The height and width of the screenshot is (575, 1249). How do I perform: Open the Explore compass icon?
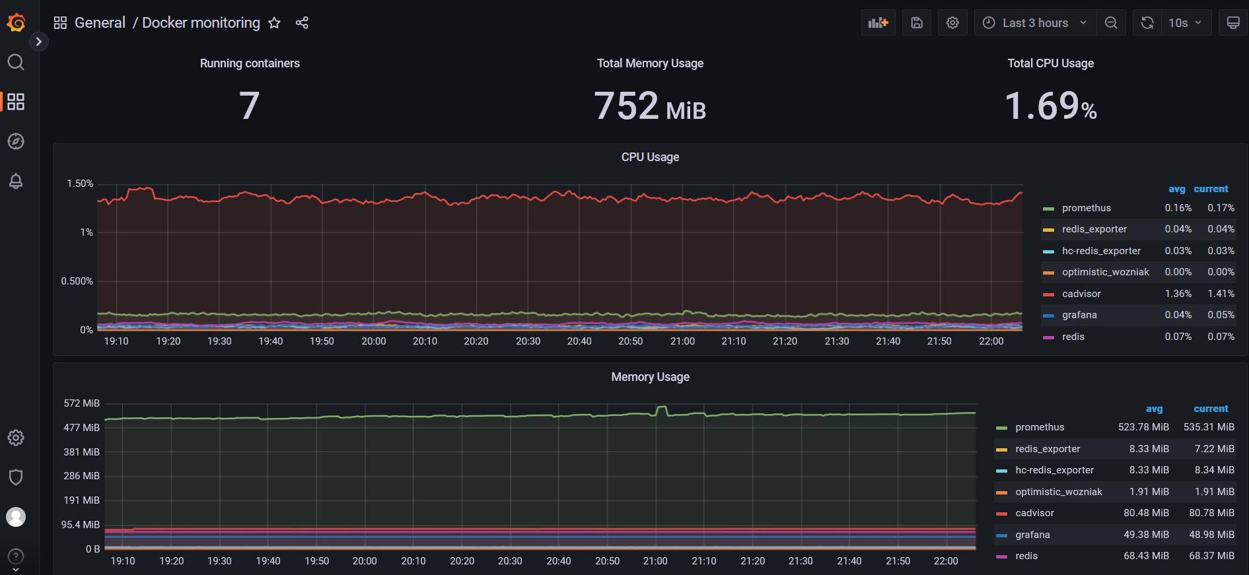[x=16, y=141]
